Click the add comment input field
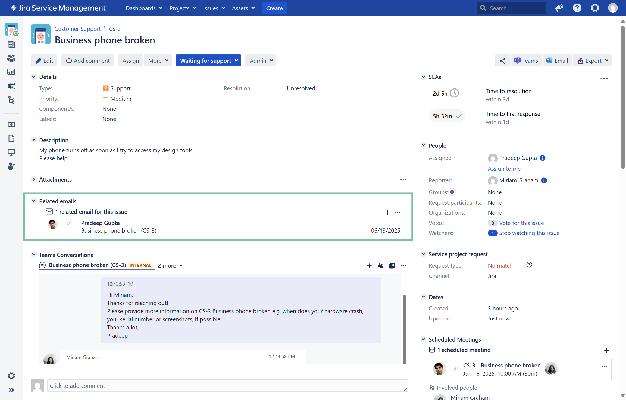This screenshot has width=626, height=400. 227,386
